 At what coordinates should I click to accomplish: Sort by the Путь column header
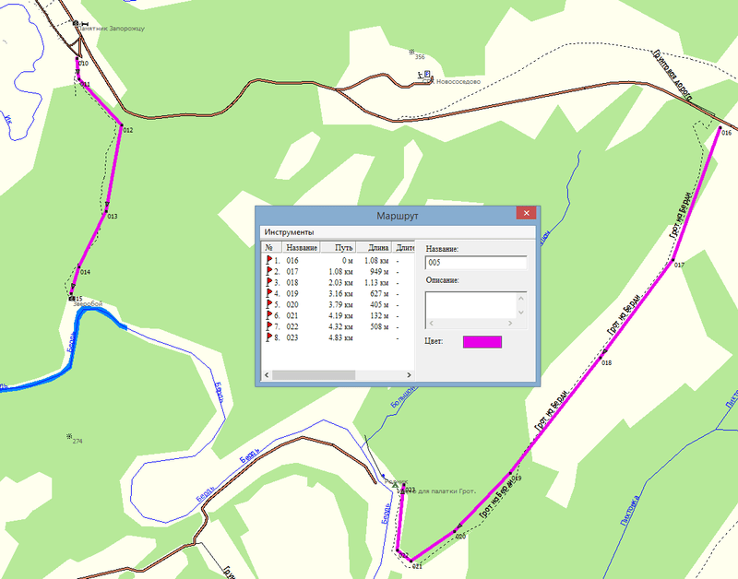(338, 247)
